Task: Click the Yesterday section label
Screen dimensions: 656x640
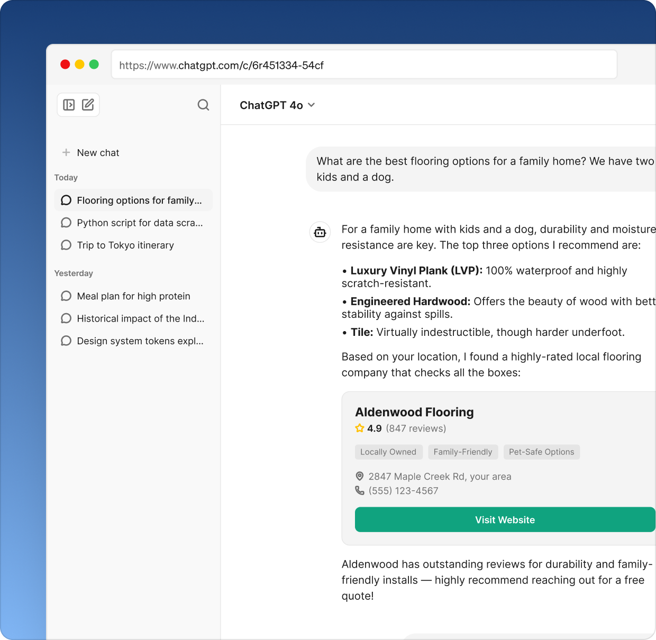Action: 74,273
